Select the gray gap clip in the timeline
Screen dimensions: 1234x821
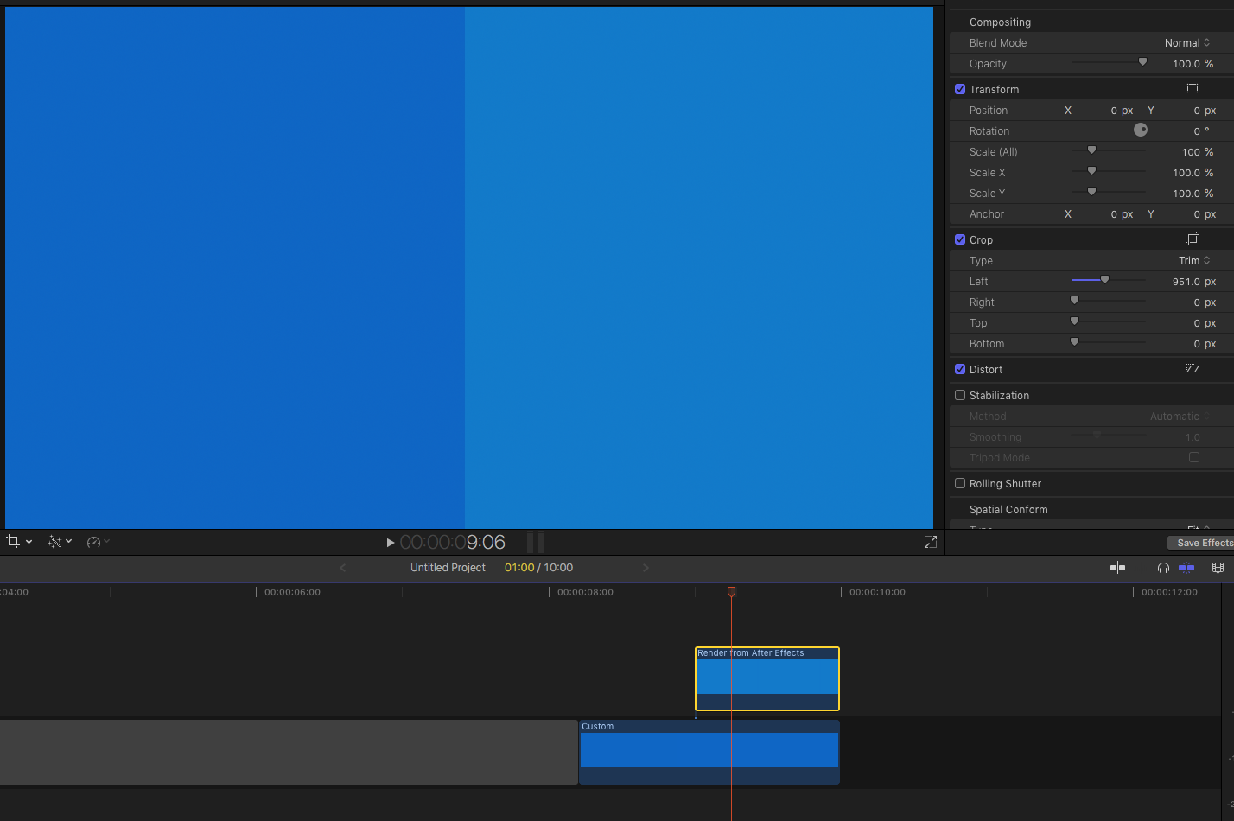(289, 752)
